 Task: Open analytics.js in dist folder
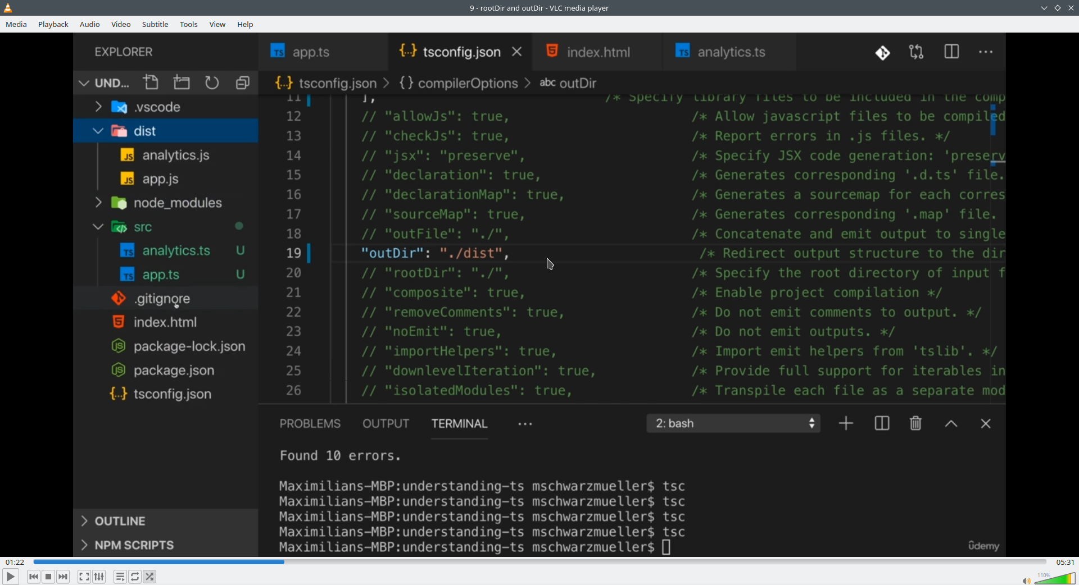[166, 155]
